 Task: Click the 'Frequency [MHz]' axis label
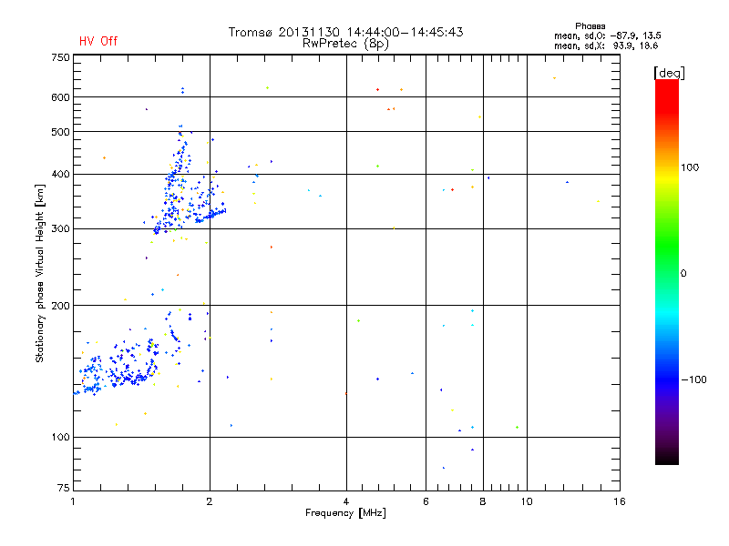[345, 513]
